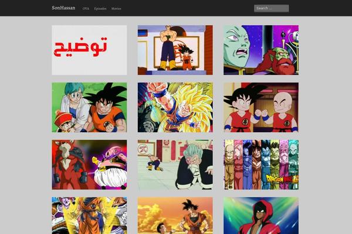This screenshot has height=234, width=352.
Task: Focus the Search input field
Action: click(272, 8)
